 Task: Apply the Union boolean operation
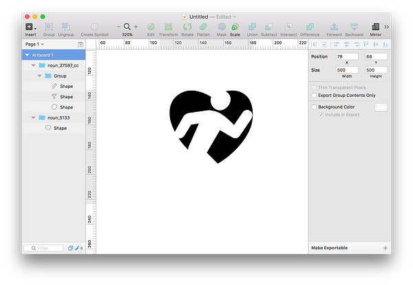pyautogui.click(x=252, y=27)
